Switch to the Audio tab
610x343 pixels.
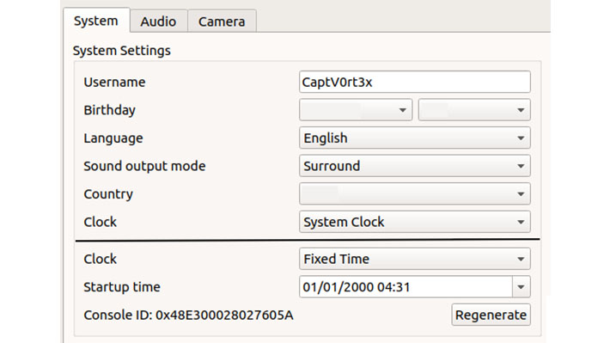click(x=158, y=21)
